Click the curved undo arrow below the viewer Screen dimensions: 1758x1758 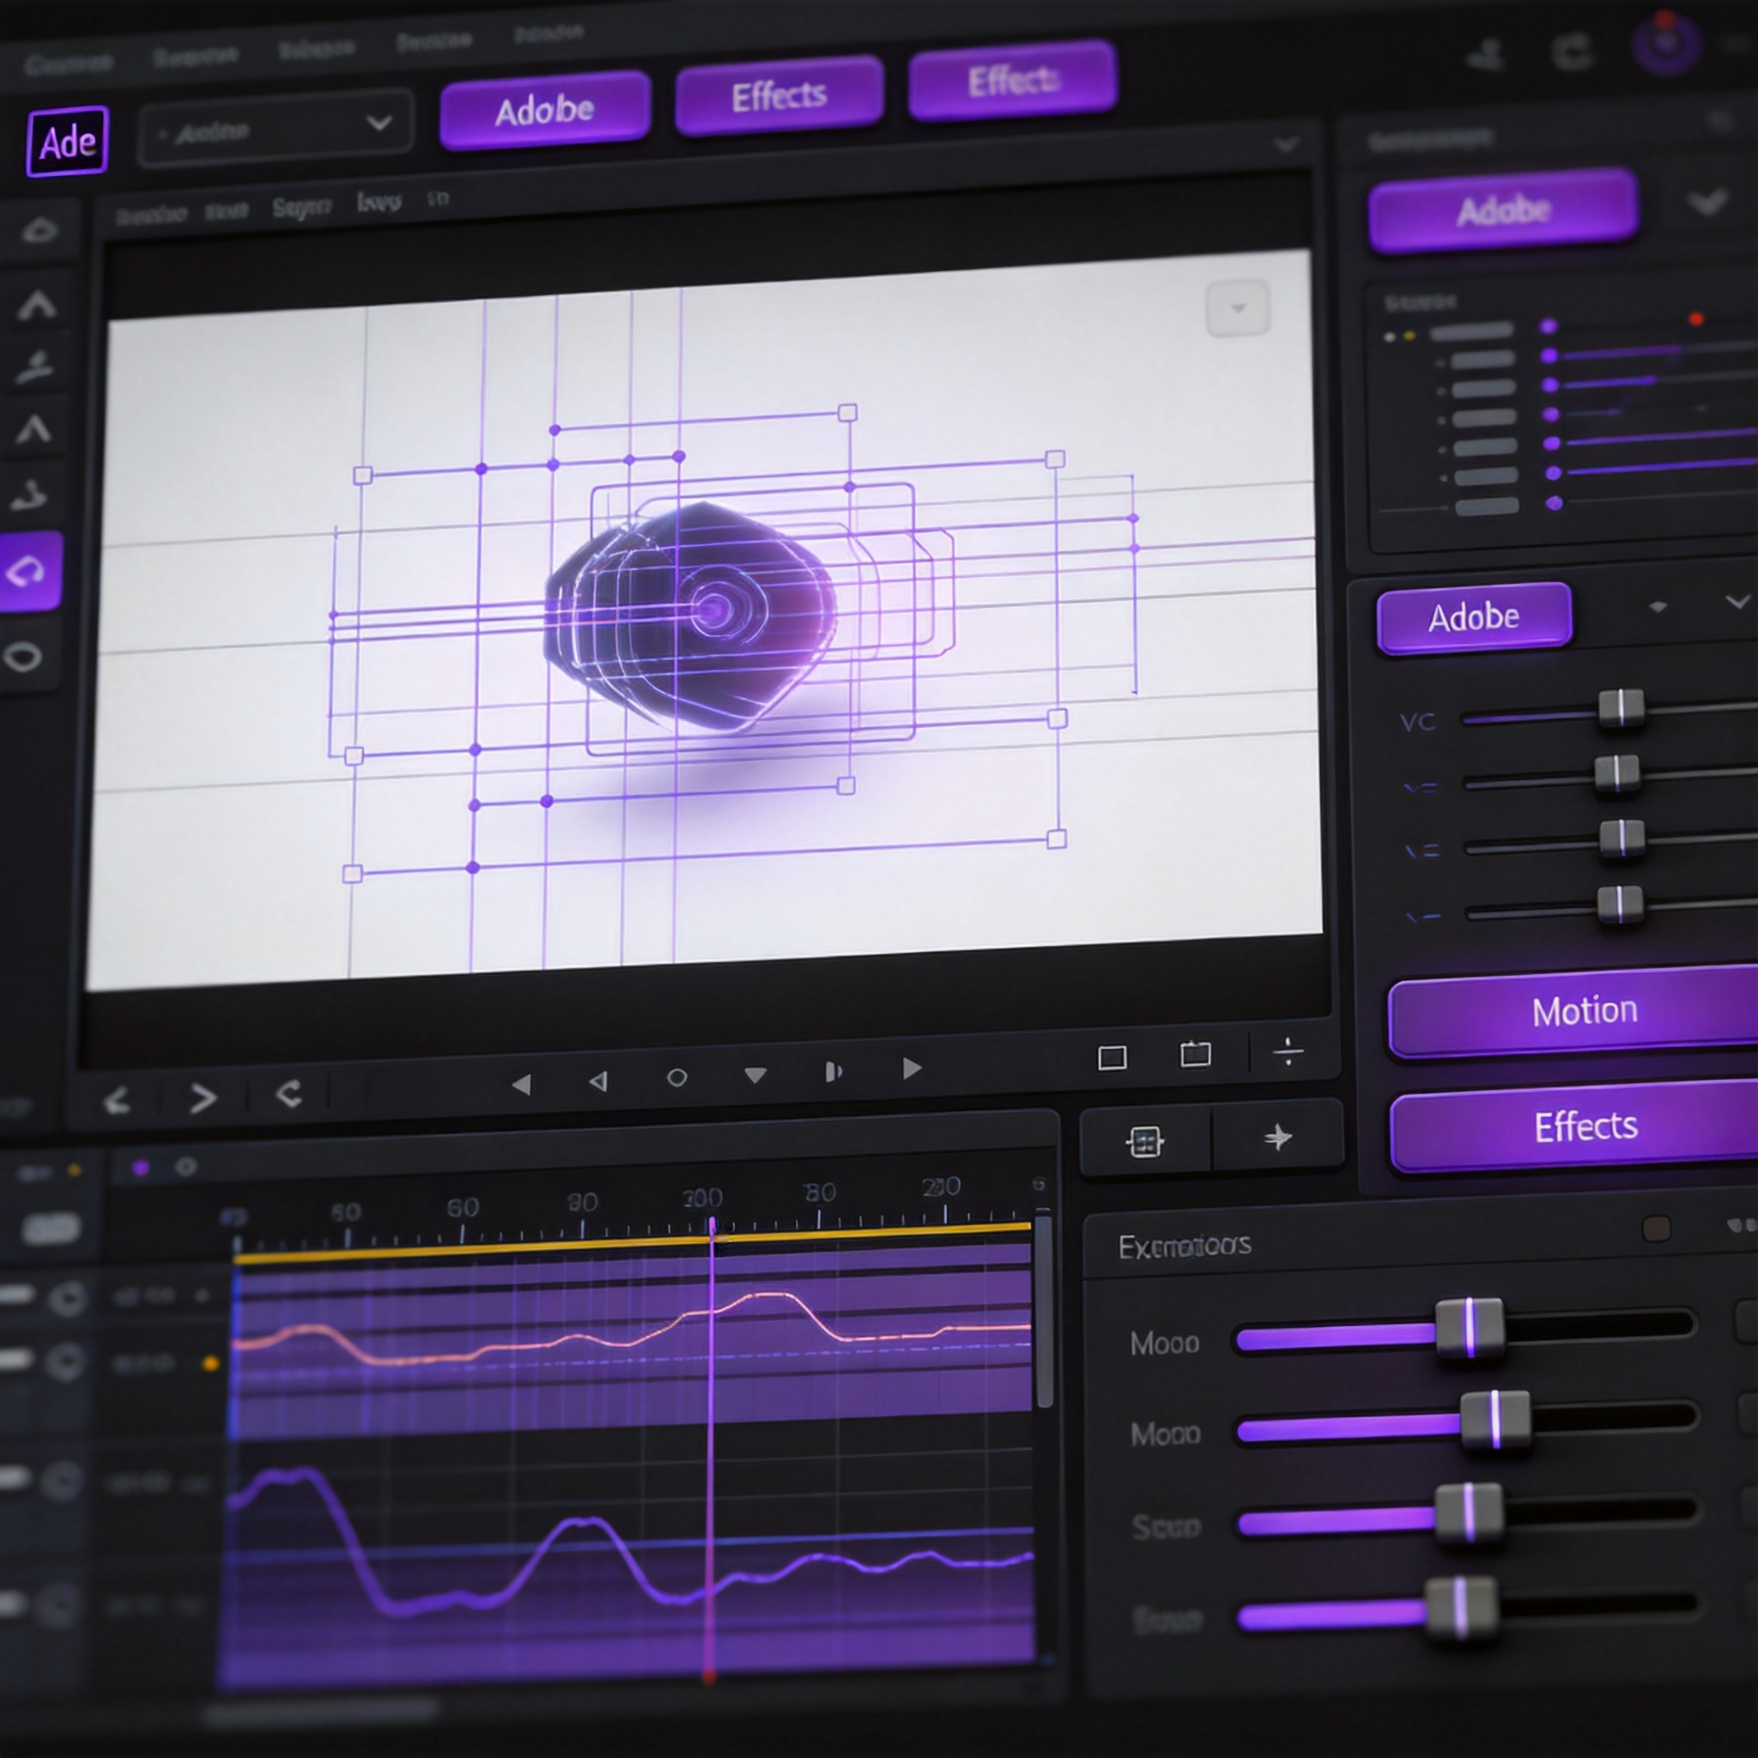(x=289, y=1093)
